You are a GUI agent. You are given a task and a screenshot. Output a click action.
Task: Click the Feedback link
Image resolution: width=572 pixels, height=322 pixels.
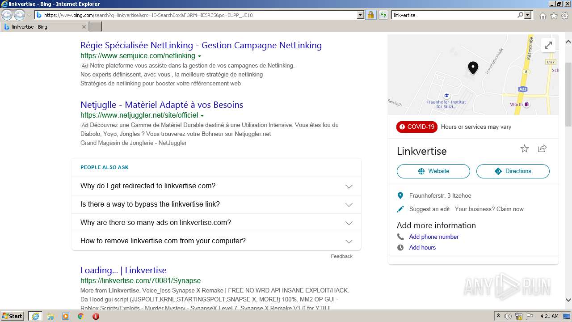point(341,256)
